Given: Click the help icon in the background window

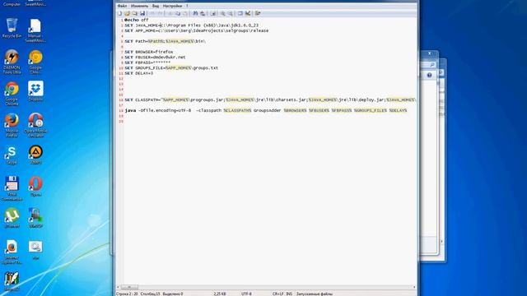Looking at the screenshot, I should pyautogui.click(x=429, y=75).
